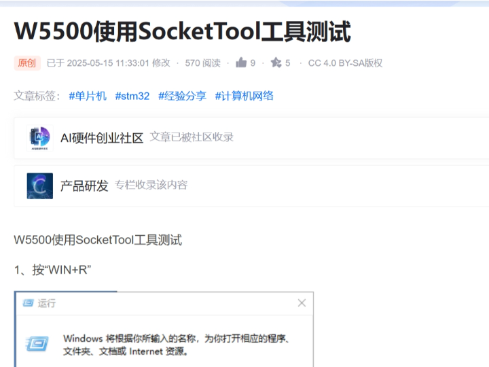Image resolution: width=489 pixels, height=367 pixels.
Task: Click the article title W5500使用SocketTool工具测试
Action: [182, 31]
